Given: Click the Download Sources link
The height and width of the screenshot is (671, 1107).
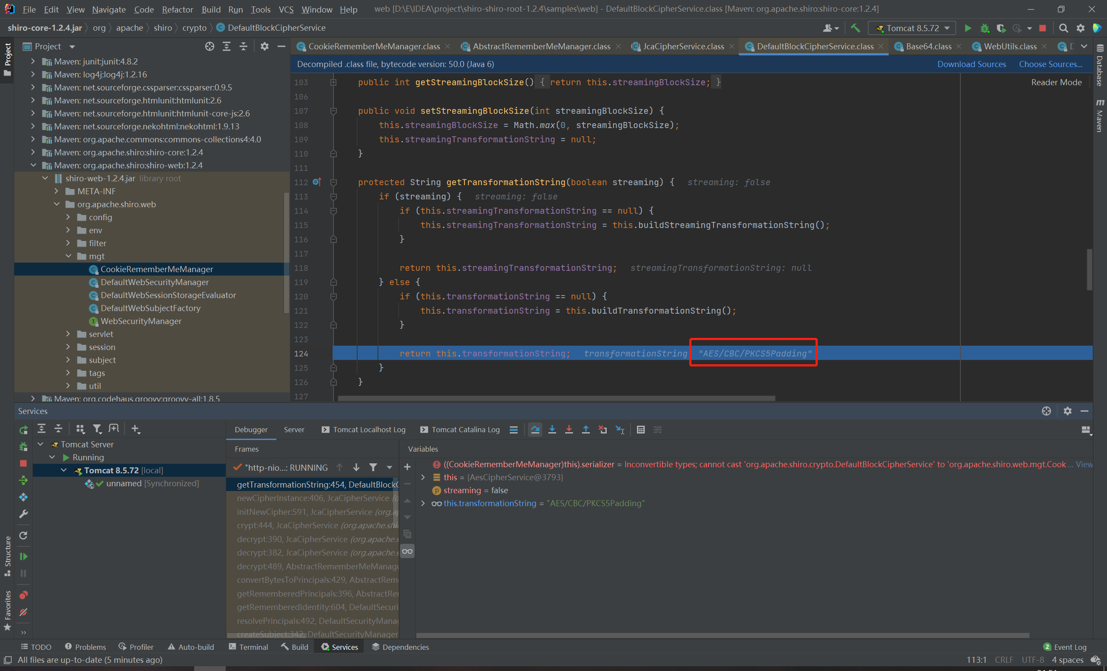Looking at the screenshot, I should pyautogui.click(x=971, y=64).
